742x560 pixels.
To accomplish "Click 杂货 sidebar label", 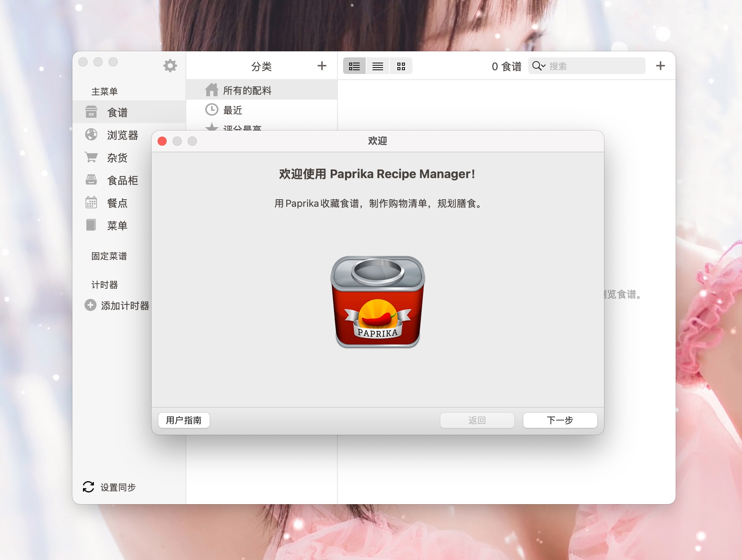I will [117, 158].
